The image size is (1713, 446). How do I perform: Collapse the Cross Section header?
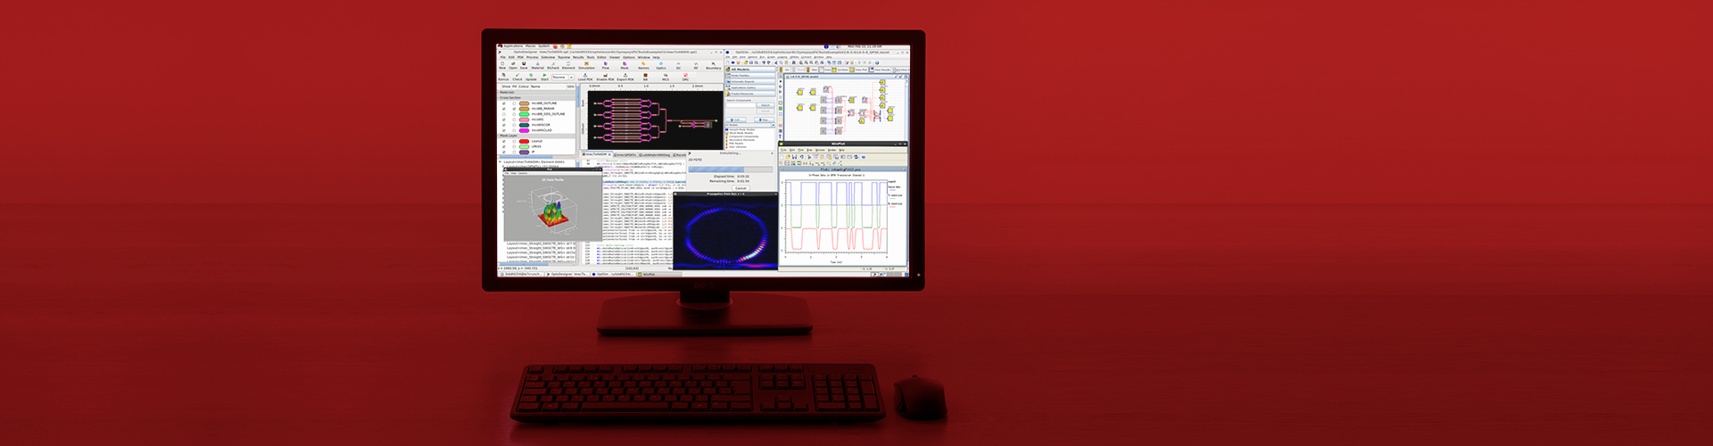(x=536, y=97)
